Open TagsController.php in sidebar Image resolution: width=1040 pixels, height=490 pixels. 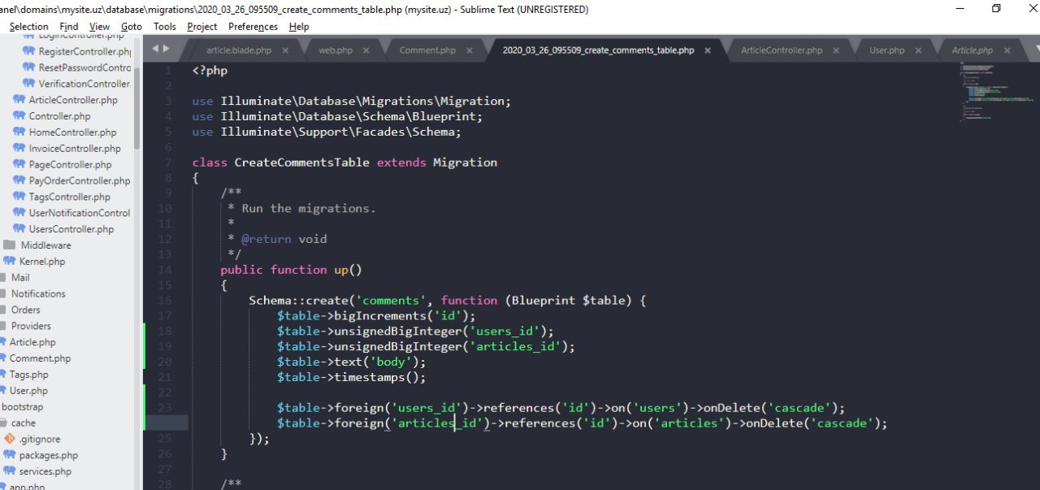(x=69, y=197)
